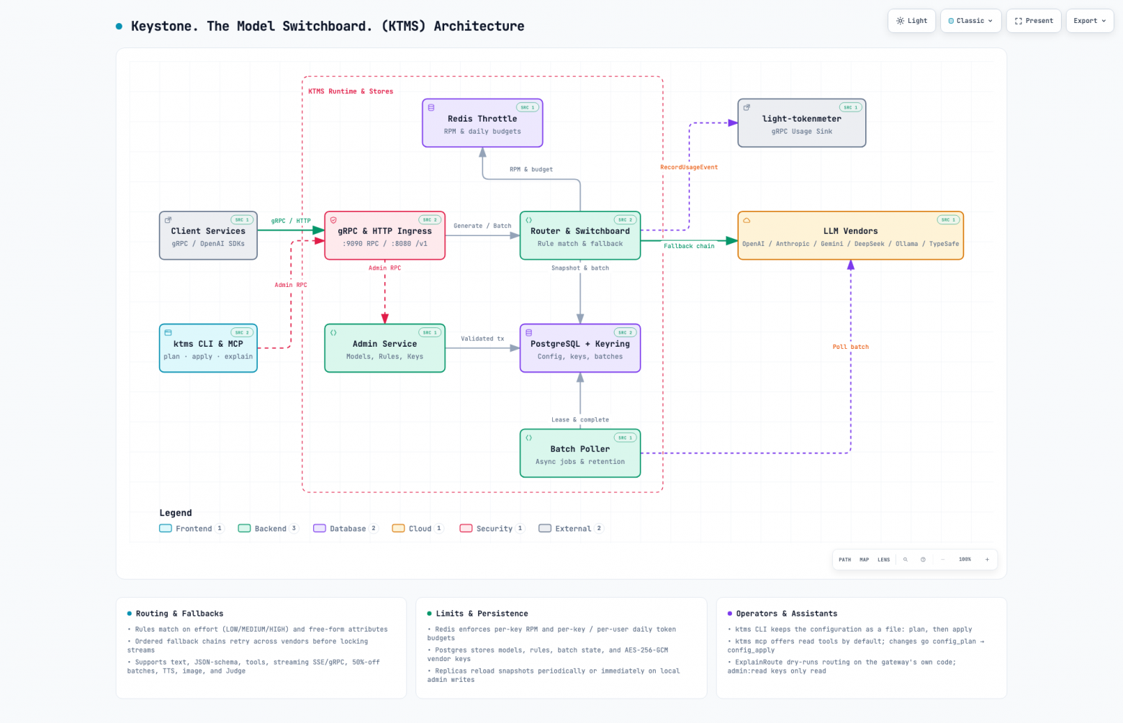Click the search magnifier icon in the zoom toolbar
The width and height of the screenshot is (1123, 723).
click(905, 560)
